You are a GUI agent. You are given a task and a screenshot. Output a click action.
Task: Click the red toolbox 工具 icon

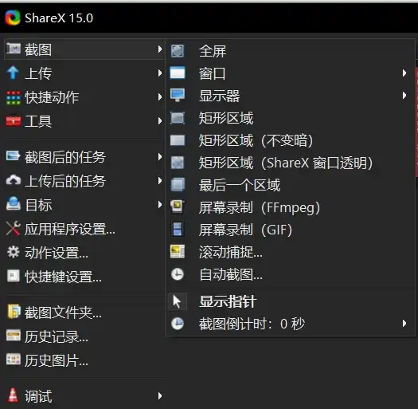tap(14, 121)
